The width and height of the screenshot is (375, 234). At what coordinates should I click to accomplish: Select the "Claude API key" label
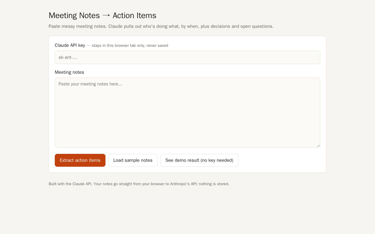(x=70, y=45)
